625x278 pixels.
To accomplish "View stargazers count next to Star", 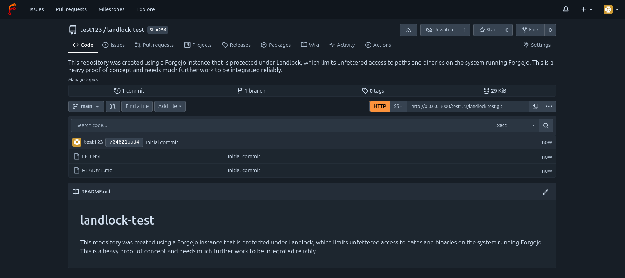I will [507, 30].
